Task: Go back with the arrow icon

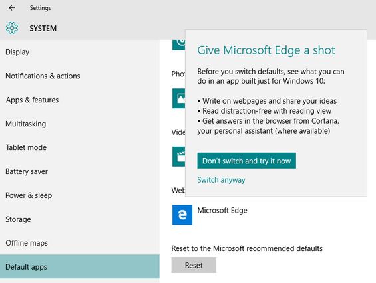Action: click(x=12, y=8)
